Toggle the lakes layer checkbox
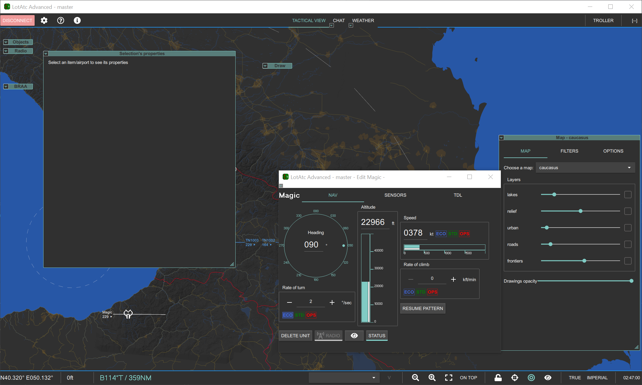 point(628,194)
